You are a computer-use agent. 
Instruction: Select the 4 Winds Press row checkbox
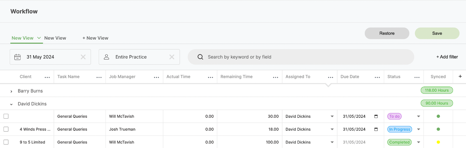6,129
